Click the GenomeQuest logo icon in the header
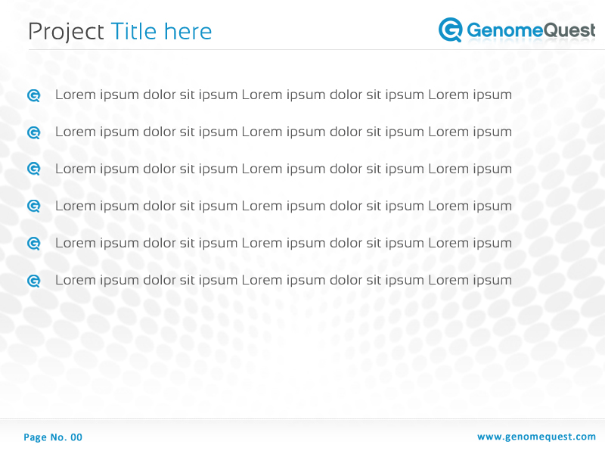The height and width of the screenshot is (454, 605). click(451, 30)
